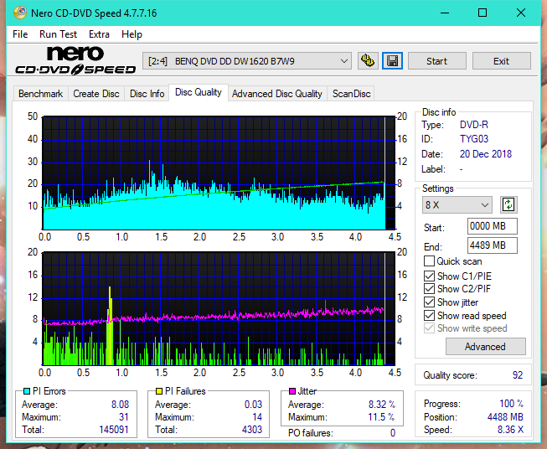
Task: Click the PI Failures and jitter graph
Action: (219, 309)
